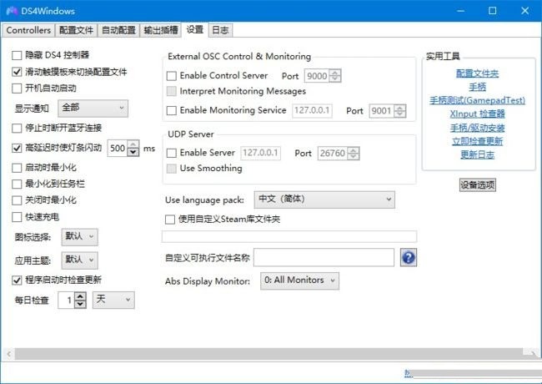
Task: Tick 使用自定义Steam库文件夹 checkbox
Action: 170,220
